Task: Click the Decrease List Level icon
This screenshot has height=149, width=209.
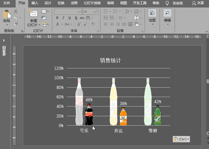Action: (106, 18)
